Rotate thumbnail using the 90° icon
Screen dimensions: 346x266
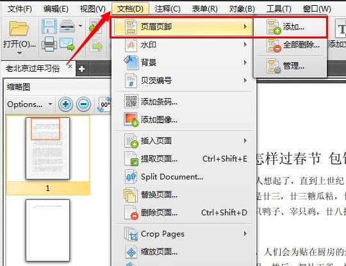(x=104, y=104)
